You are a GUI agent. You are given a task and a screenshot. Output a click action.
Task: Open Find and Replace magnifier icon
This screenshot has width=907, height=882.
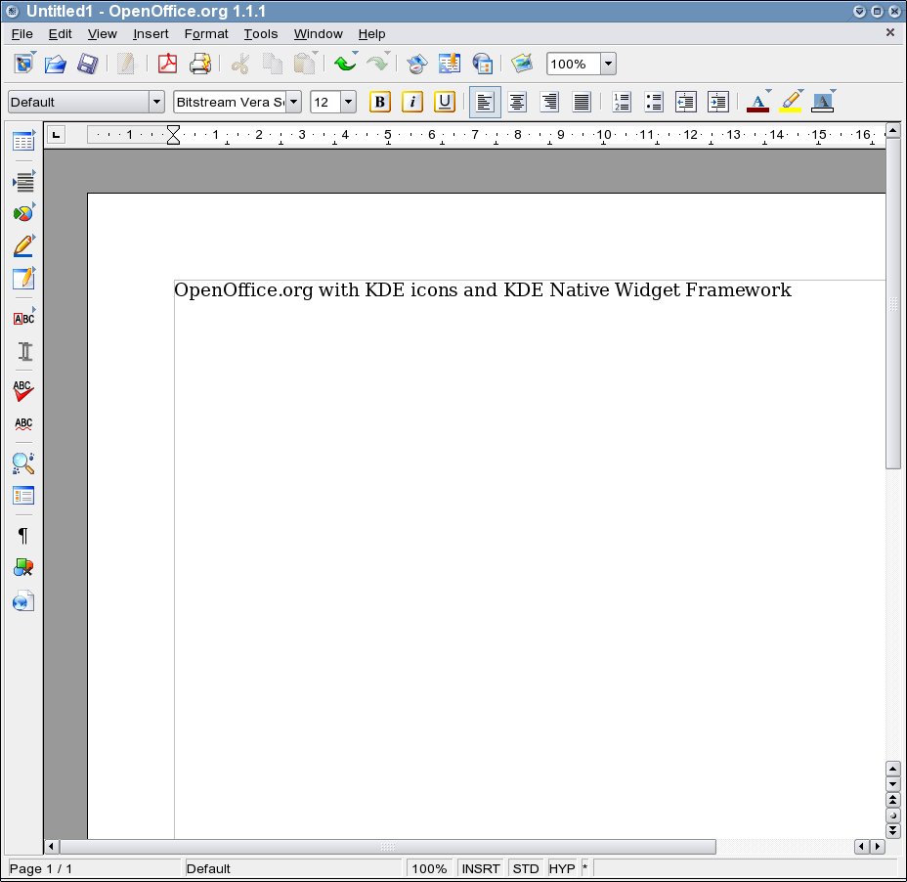[x=23, y=463]
